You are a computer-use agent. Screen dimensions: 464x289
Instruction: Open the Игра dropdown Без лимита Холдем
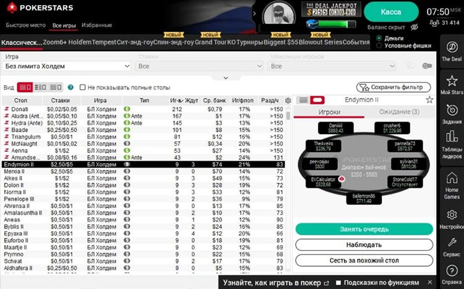(x=67, y=66)
